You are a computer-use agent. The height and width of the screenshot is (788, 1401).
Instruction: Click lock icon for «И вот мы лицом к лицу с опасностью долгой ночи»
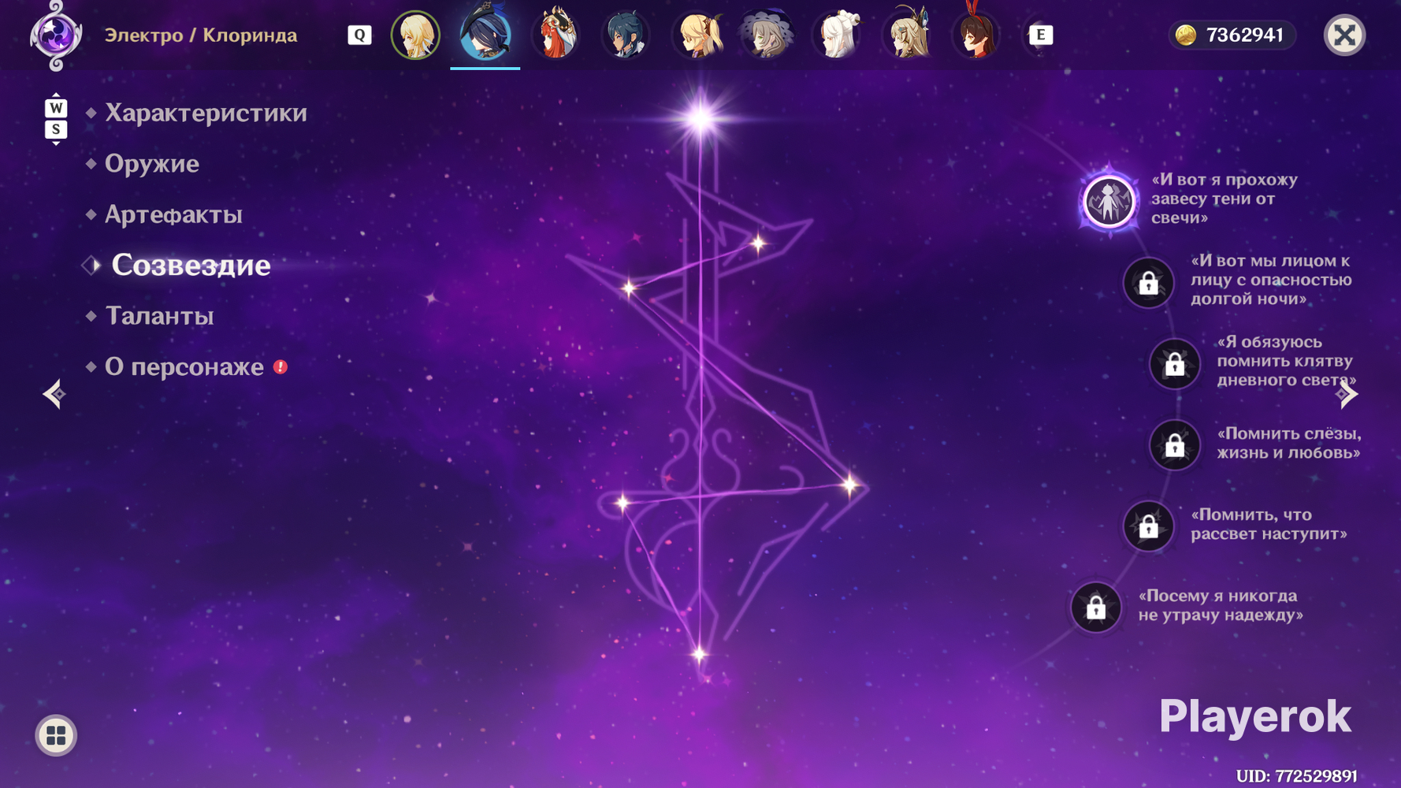coord(1148,283)
